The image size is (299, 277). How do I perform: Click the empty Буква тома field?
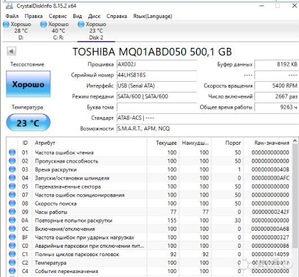(157, 107)
